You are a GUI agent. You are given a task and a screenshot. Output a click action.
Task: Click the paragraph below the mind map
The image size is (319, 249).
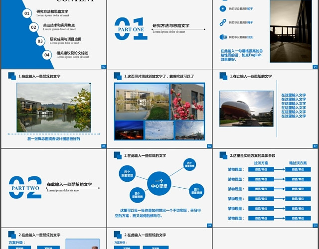tap(158, 213)
